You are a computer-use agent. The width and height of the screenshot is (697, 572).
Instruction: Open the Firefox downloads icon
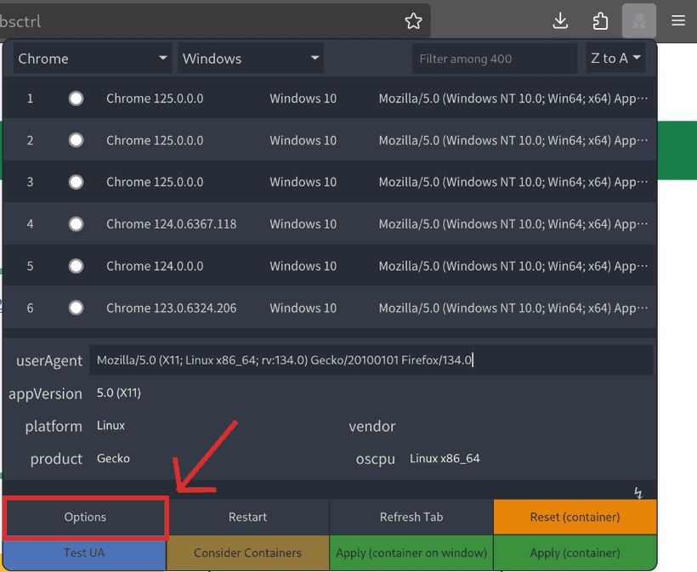click(560, 20)
